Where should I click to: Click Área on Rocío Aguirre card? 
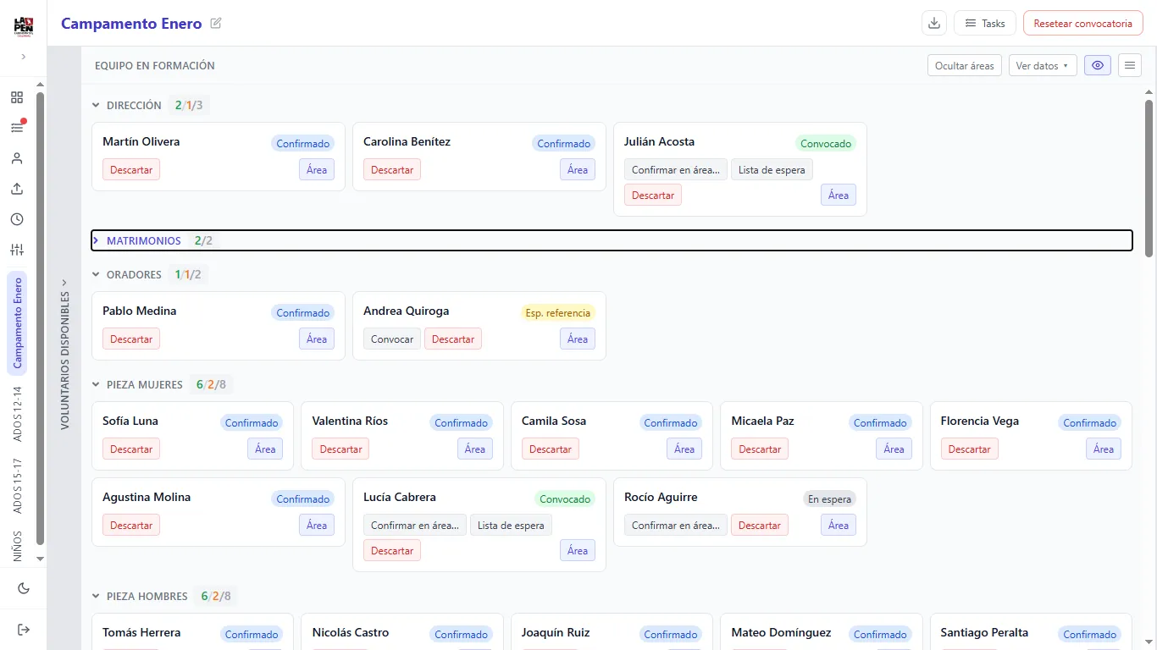point(839,525)
